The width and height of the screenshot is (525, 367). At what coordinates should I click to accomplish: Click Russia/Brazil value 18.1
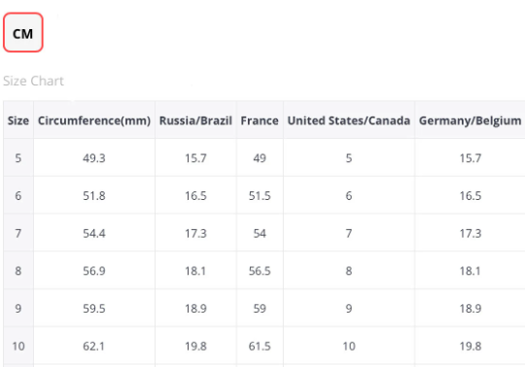195,271
